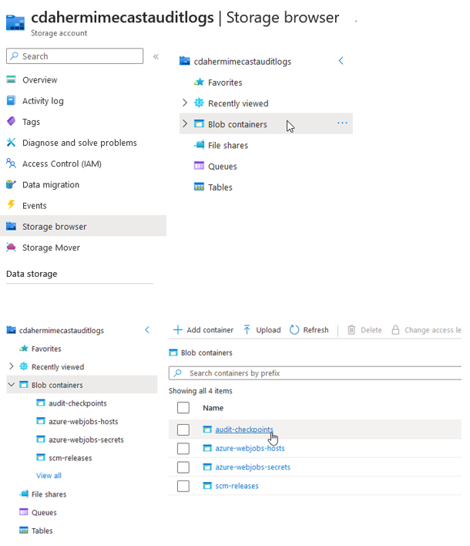Open Overview in the left menu

[39, 80]
